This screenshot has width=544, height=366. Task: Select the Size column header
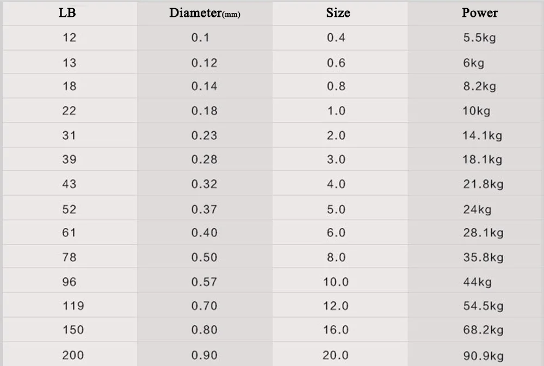point(338,13)
